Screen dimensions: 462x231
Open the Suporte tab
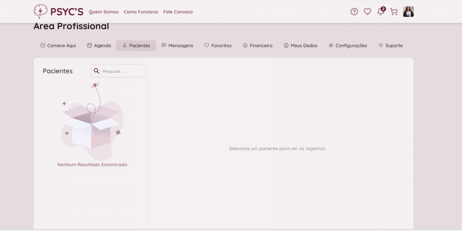click(x=390, y=45)
